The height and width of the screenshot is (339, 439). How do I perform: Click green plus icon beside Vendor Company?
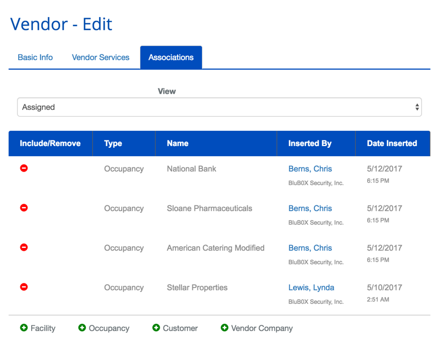[x=225, y=328]
